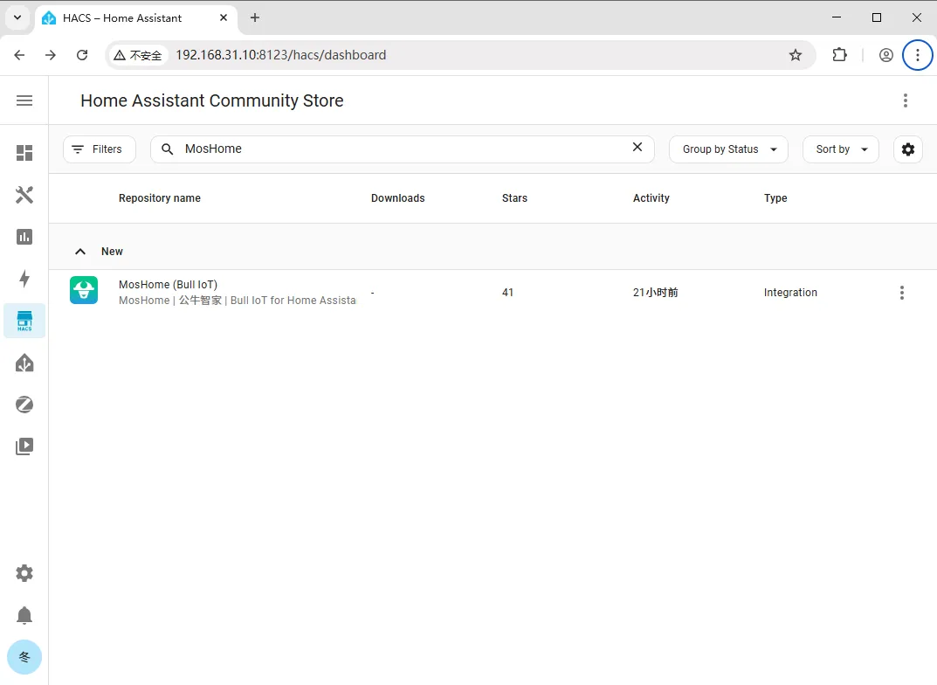Sort by the Downloads column header
This screenshot has height=685, width=937.
398,197
